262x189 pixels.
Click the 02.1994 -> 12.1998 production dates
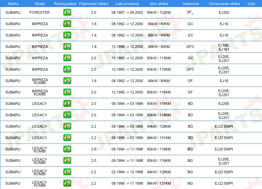[127, 172]
